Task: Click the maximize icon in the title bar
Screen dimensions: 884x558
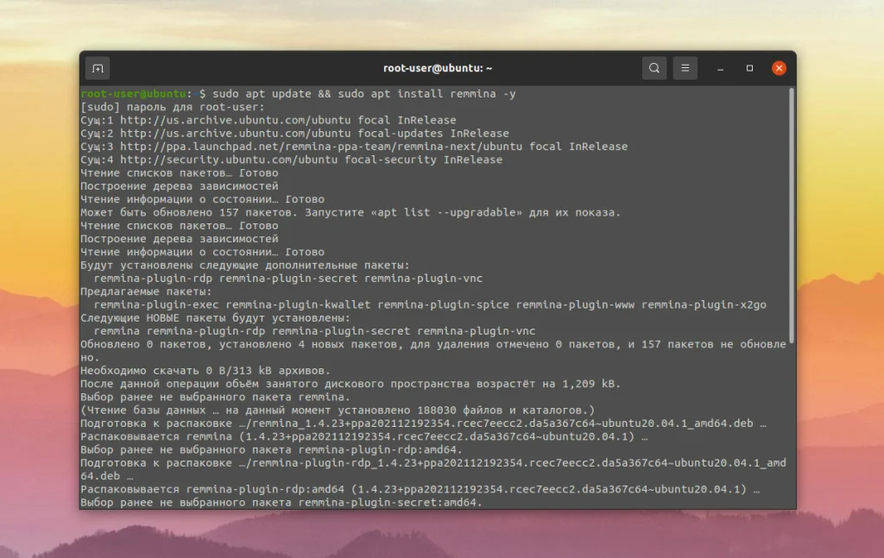Action: point(748,67)
